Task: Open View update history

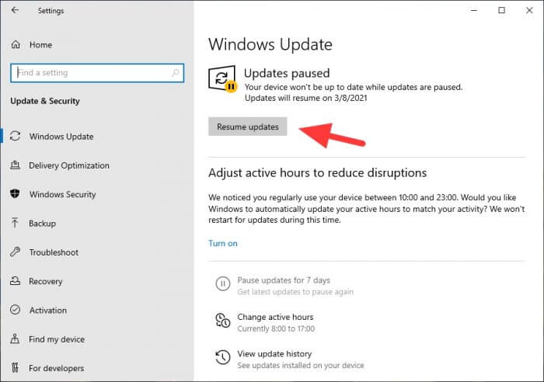Action: 274,353
